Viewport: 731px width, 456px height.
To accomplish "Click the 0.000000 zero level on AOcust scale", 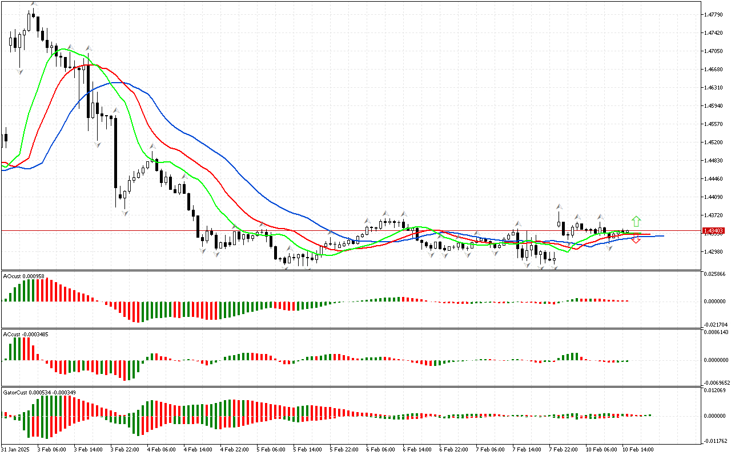I will [x=715, y=302].
